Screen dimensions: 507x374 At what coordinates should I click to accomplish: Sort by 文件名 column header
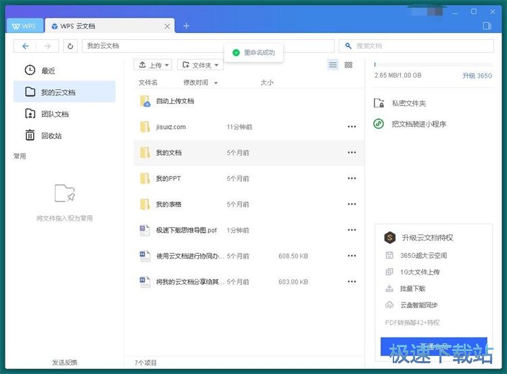tap(148, 82)
